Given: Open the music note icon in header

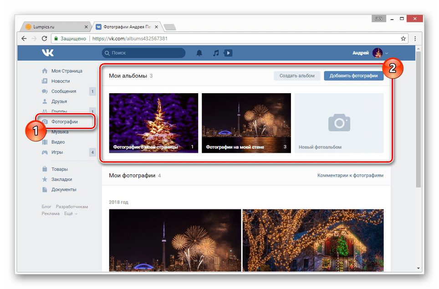Looking at the screenshot, I should 215,53.
